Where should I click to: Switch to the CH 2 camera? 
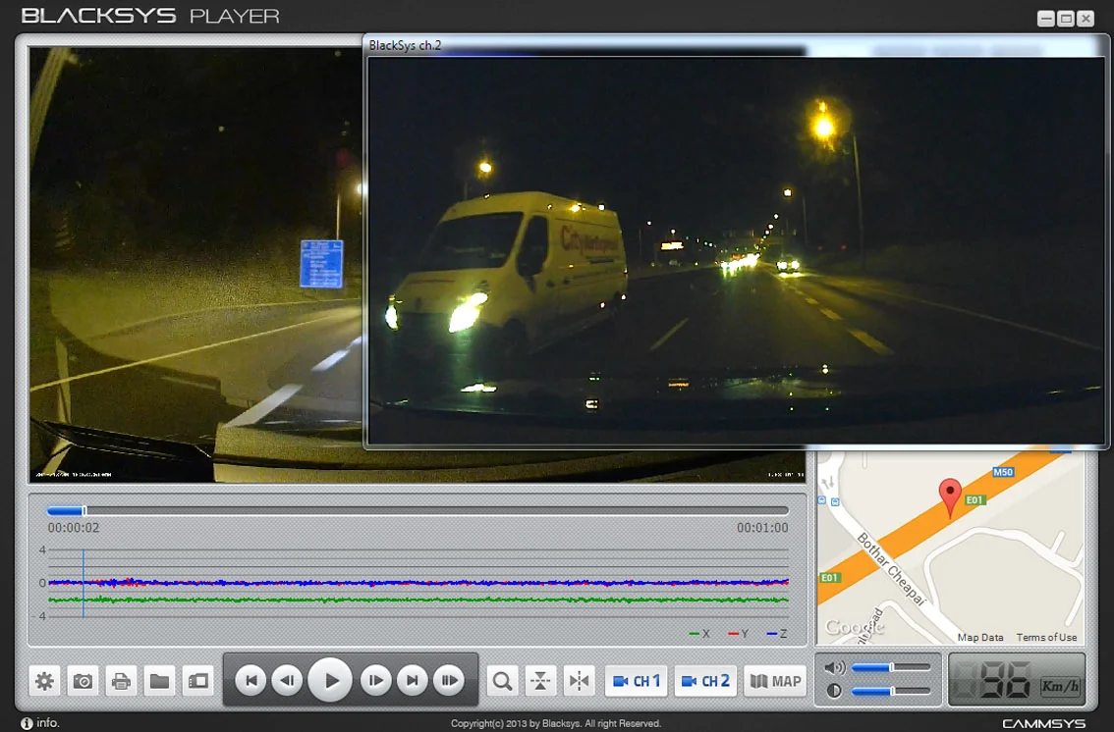[704, 682]
